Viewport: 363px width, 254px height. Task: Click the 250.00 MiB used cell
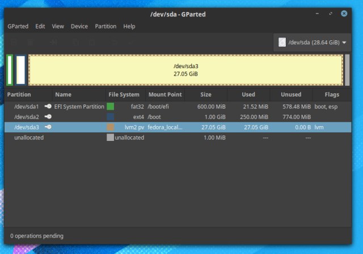(254, 116)
